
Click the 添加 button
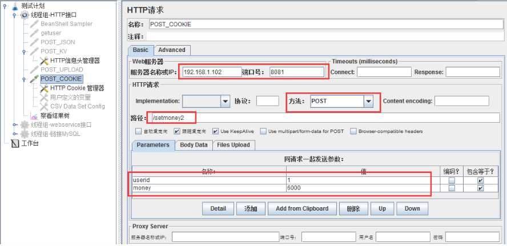click(x=251, y=208)
